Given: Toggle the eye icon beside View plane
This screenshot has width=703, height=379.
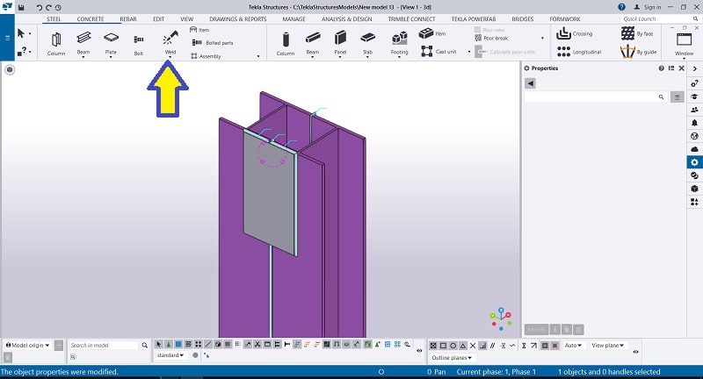Looking at the screenshot, I should tap(635, 352).
